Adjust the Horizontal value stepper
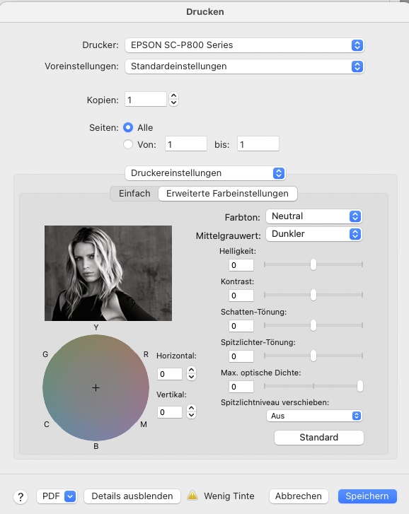This screenshot has height=514, width=409. pyautogui.click(x=191, y=373)
